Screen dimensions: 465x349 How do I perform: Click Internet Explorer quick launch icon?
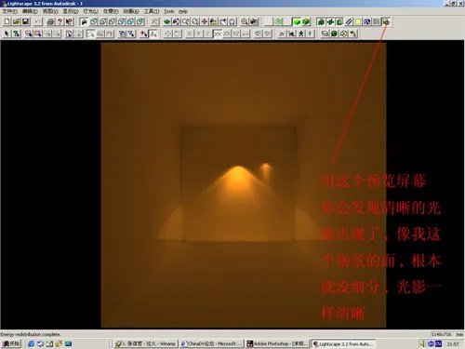click(x=31, y=343)
